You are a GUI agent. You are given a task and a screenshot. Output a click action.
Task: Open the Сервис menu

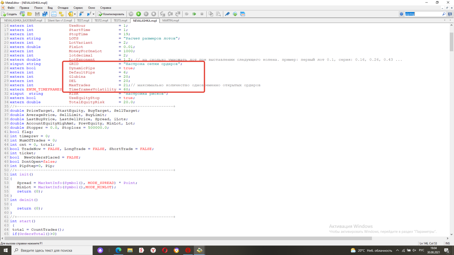[x=78, y=8]
